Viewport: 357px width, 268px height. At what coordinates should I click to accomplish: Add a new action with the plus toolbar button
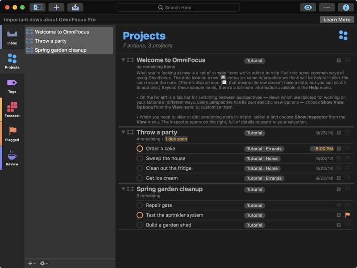56,7
